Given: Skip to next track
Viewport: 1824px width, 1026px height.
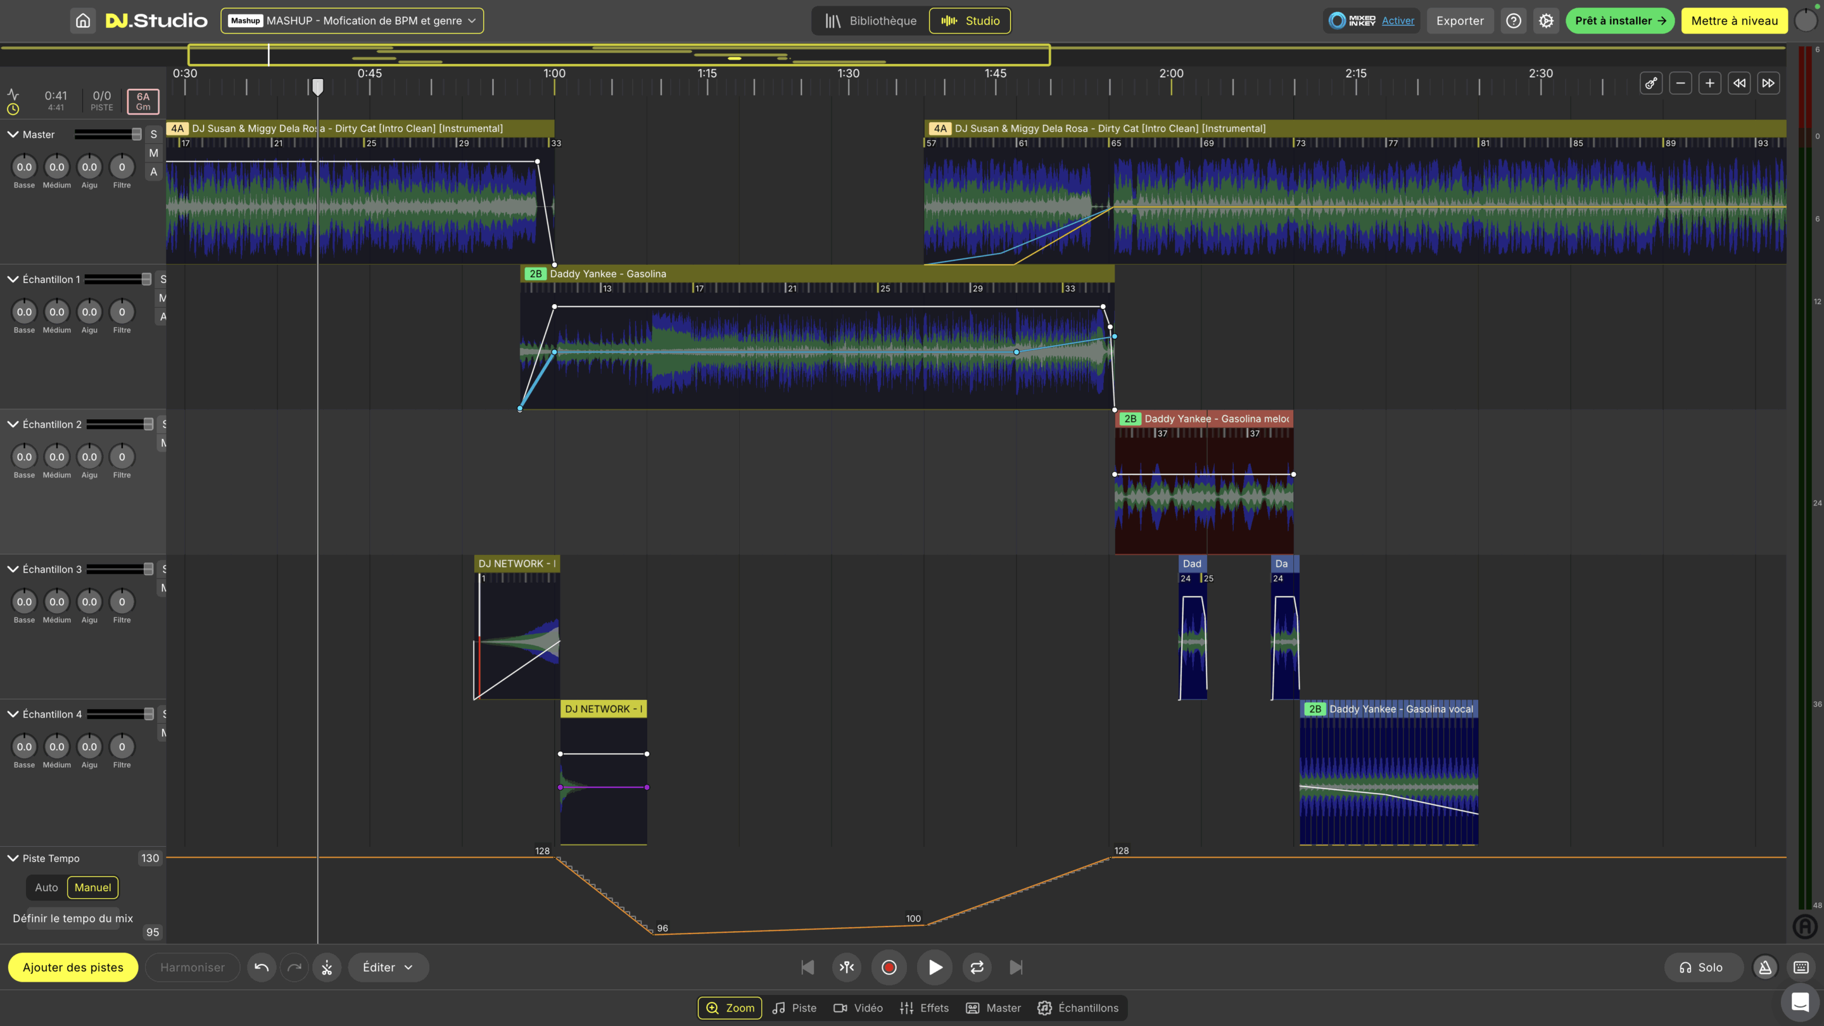Looking at the screenshot, I should (x=1016, y=967).
